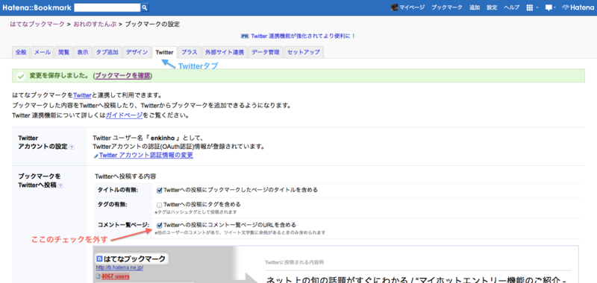Viewport: 597px width, 283px height.
Task: Toggle include page title checkbox
Action: pos(160,191)
